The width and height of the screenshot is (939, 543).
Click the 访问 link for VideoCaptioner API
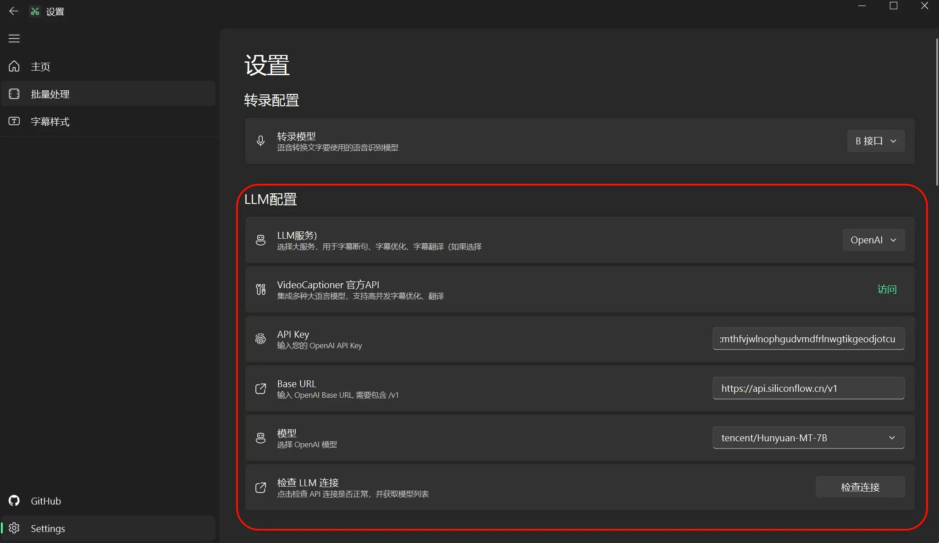886,290
